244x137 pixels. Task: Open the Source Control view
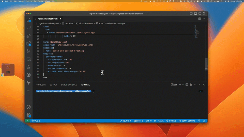click(x=28, y=52)
